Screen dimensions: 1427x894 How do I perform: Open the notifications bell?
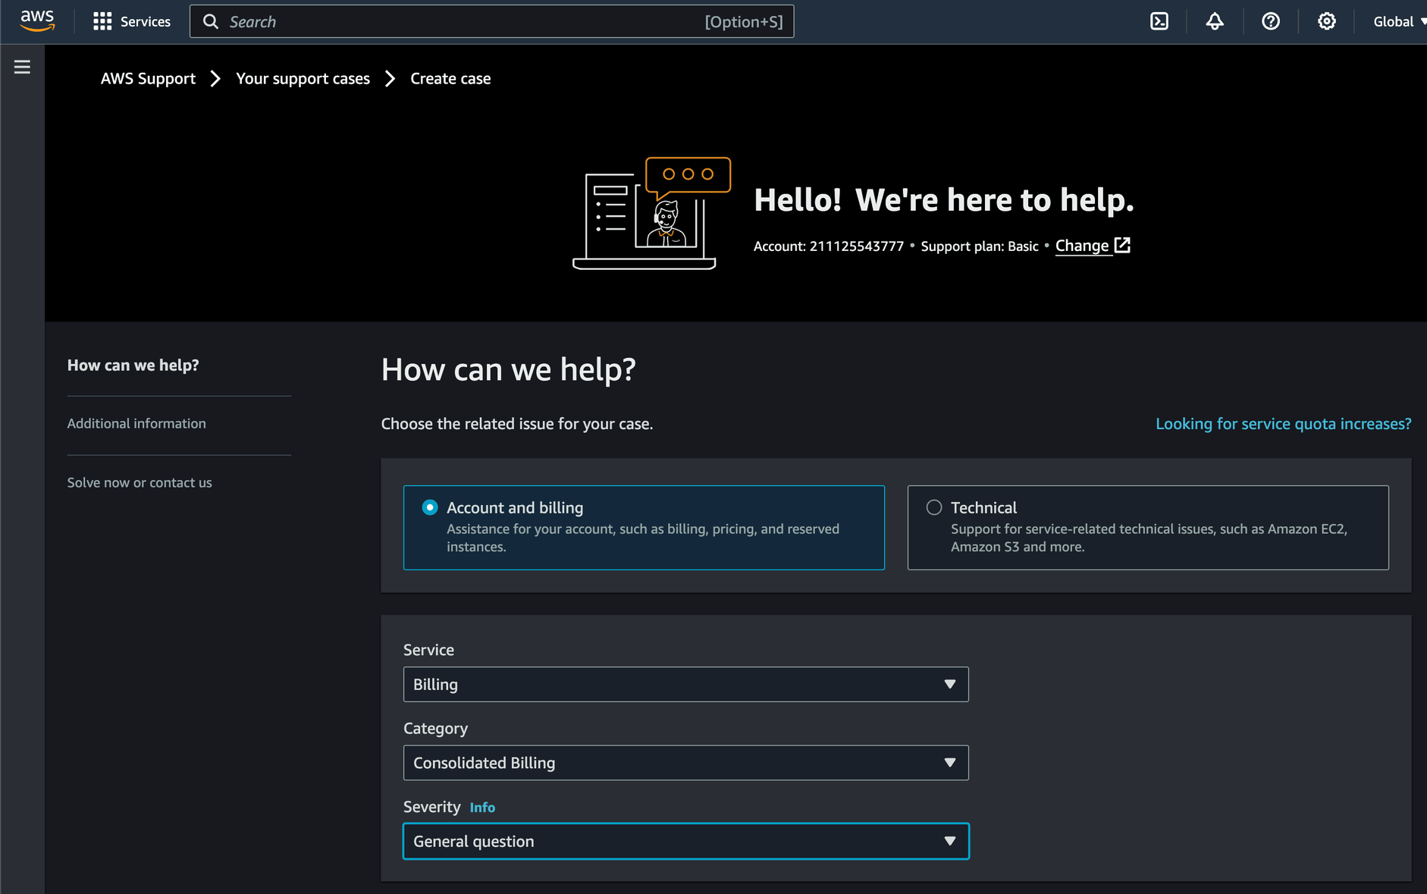tap(1215, 21)
